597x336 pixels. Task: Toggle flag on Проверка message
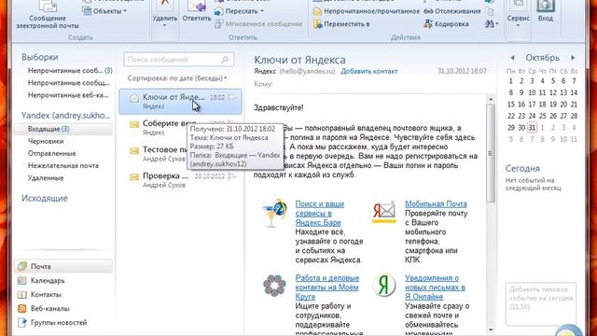click(232, 176)
